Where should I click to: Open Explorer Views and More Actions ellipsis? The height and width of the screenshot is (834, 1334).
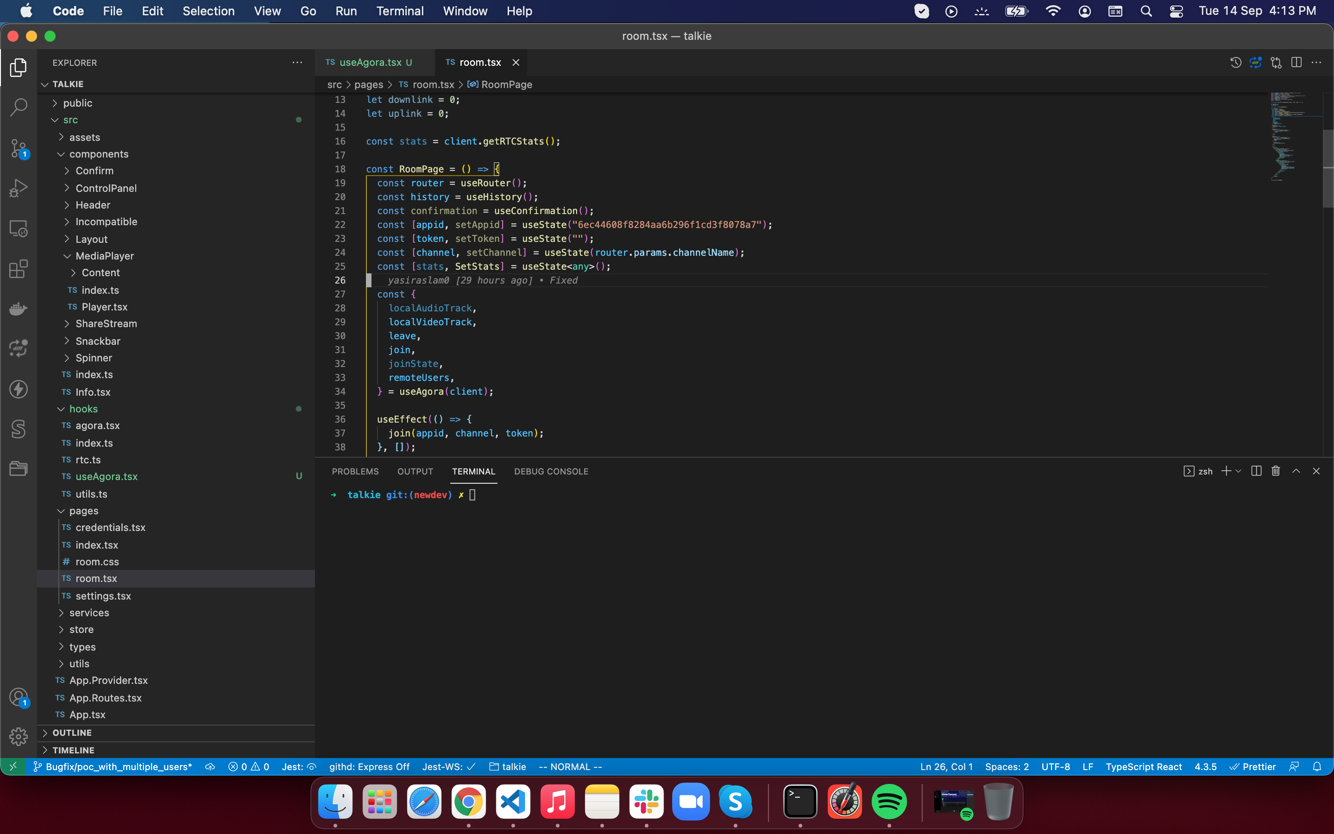click(x=297, y=63)
